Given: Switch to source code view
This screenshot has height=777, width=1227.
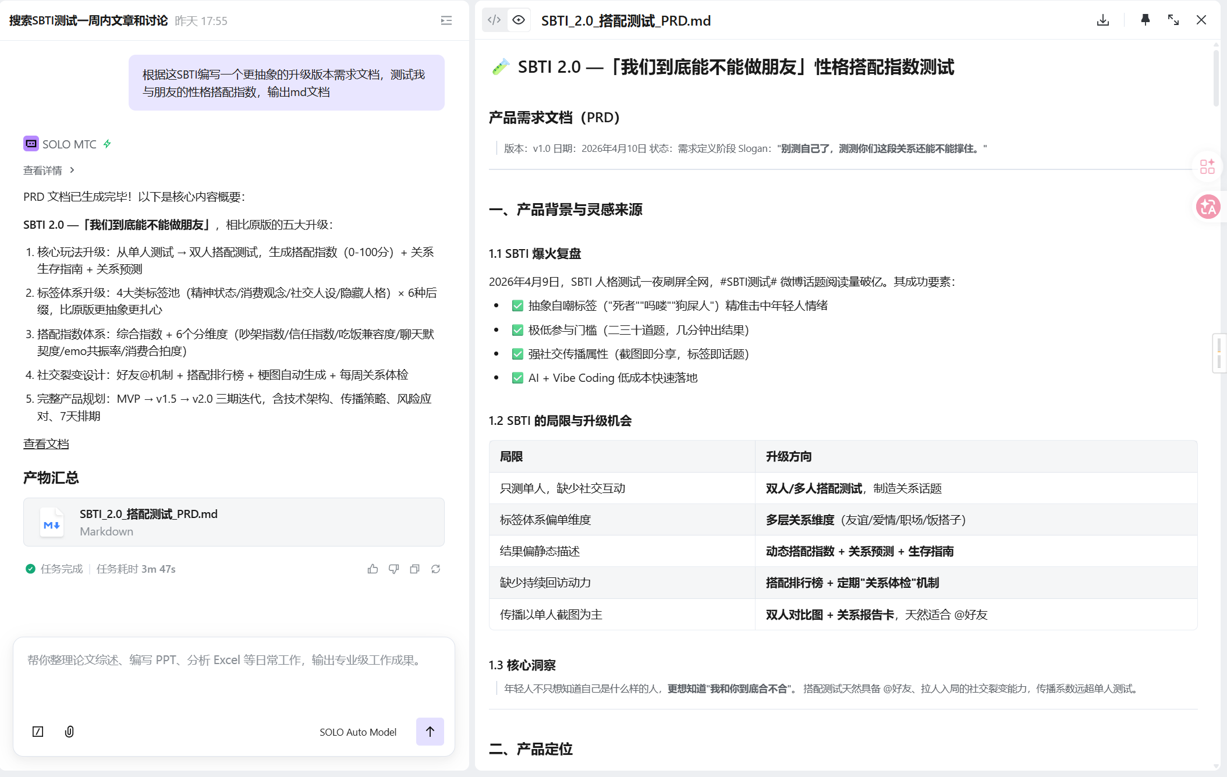Looking at the screenshot, I should point(494,20).
